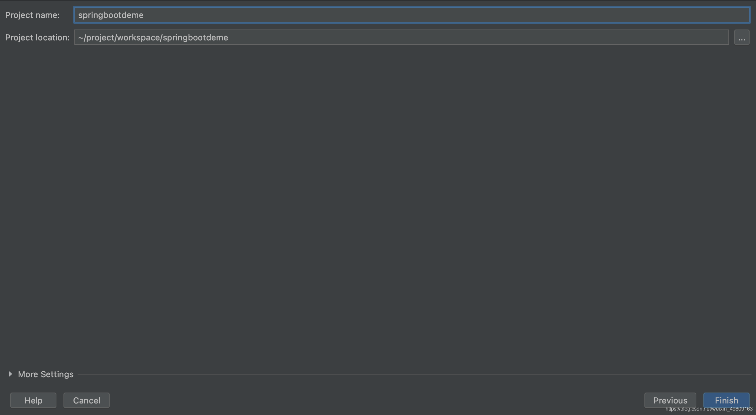This screenshot has height=415, width=756.
Task: Click Finish to create the project
Action: pyautogui.click(x=726, y=400)
